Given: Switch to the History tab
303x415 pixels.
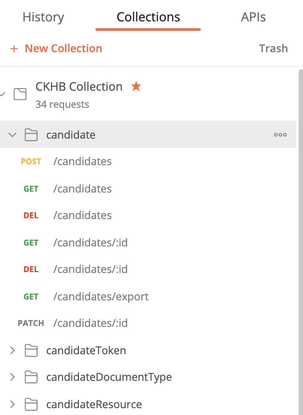Looking at the screenshot, I should 43,17.
